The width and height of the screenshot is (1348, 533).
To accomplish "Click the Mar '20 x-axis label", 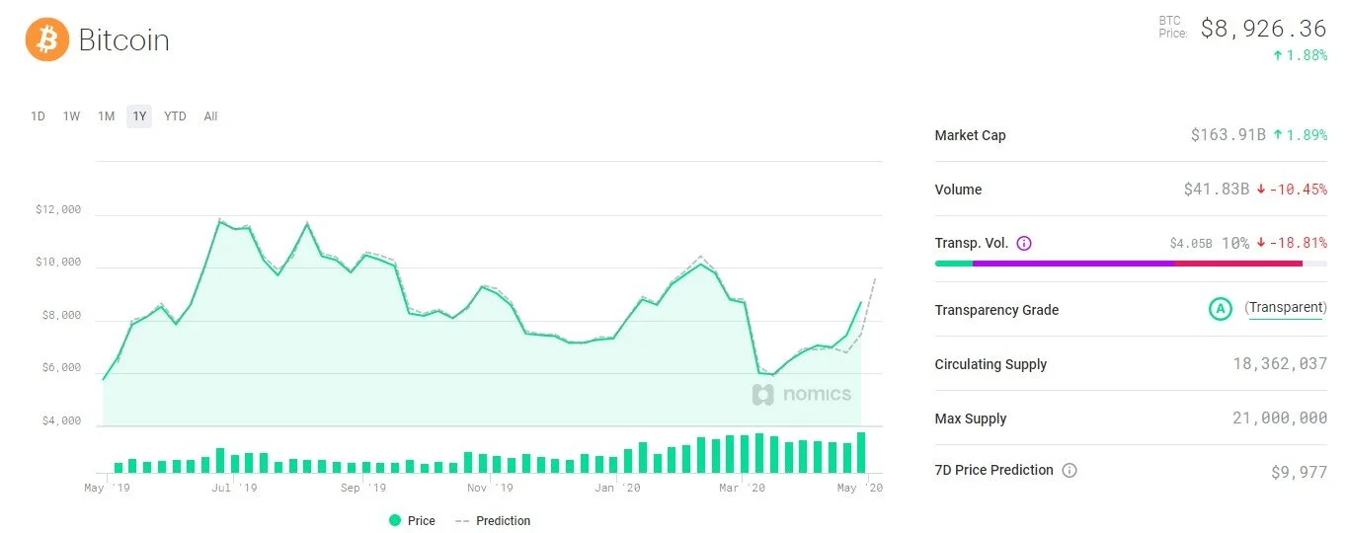I will point(742,488).
